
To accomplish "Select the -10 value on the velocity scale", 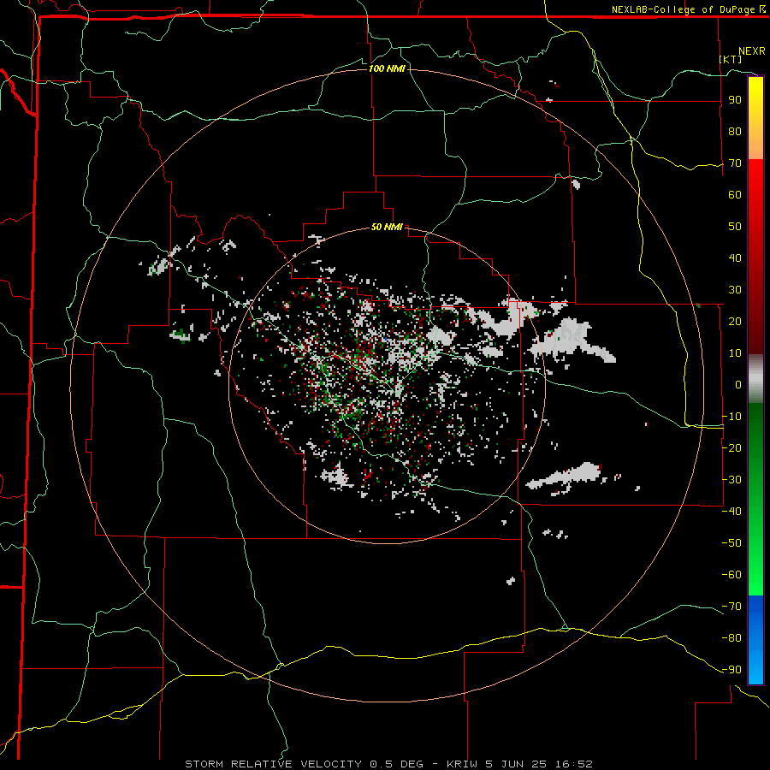I will tap(731, 417).
